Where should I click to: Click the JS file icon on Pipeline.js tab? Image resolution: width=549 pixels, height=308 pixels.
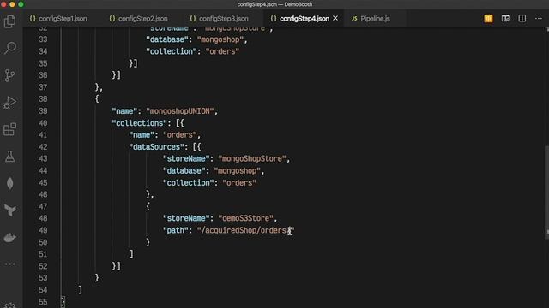coord(354,19)
